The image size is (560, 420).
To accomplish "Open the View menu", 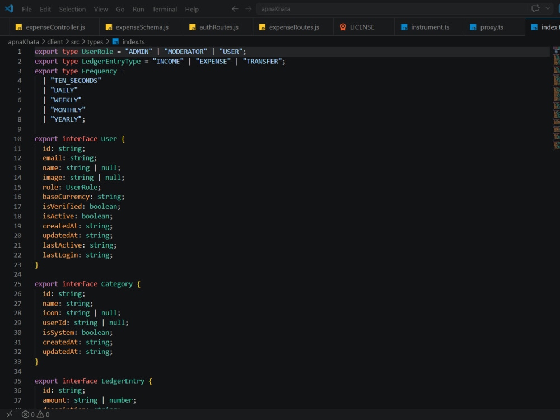I will [101, 10].
